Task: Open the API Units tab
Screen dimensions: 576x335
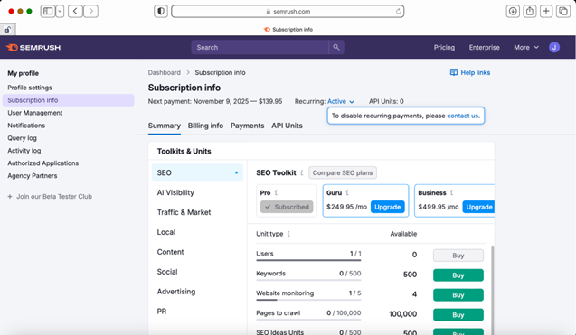Action: click(287, 126)
